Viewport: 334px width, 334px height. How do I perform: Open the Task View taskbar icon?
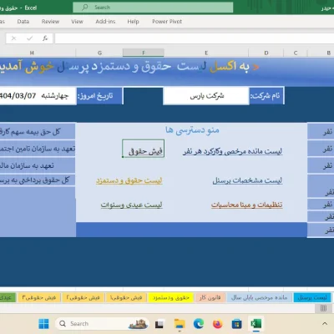(159, 324)
